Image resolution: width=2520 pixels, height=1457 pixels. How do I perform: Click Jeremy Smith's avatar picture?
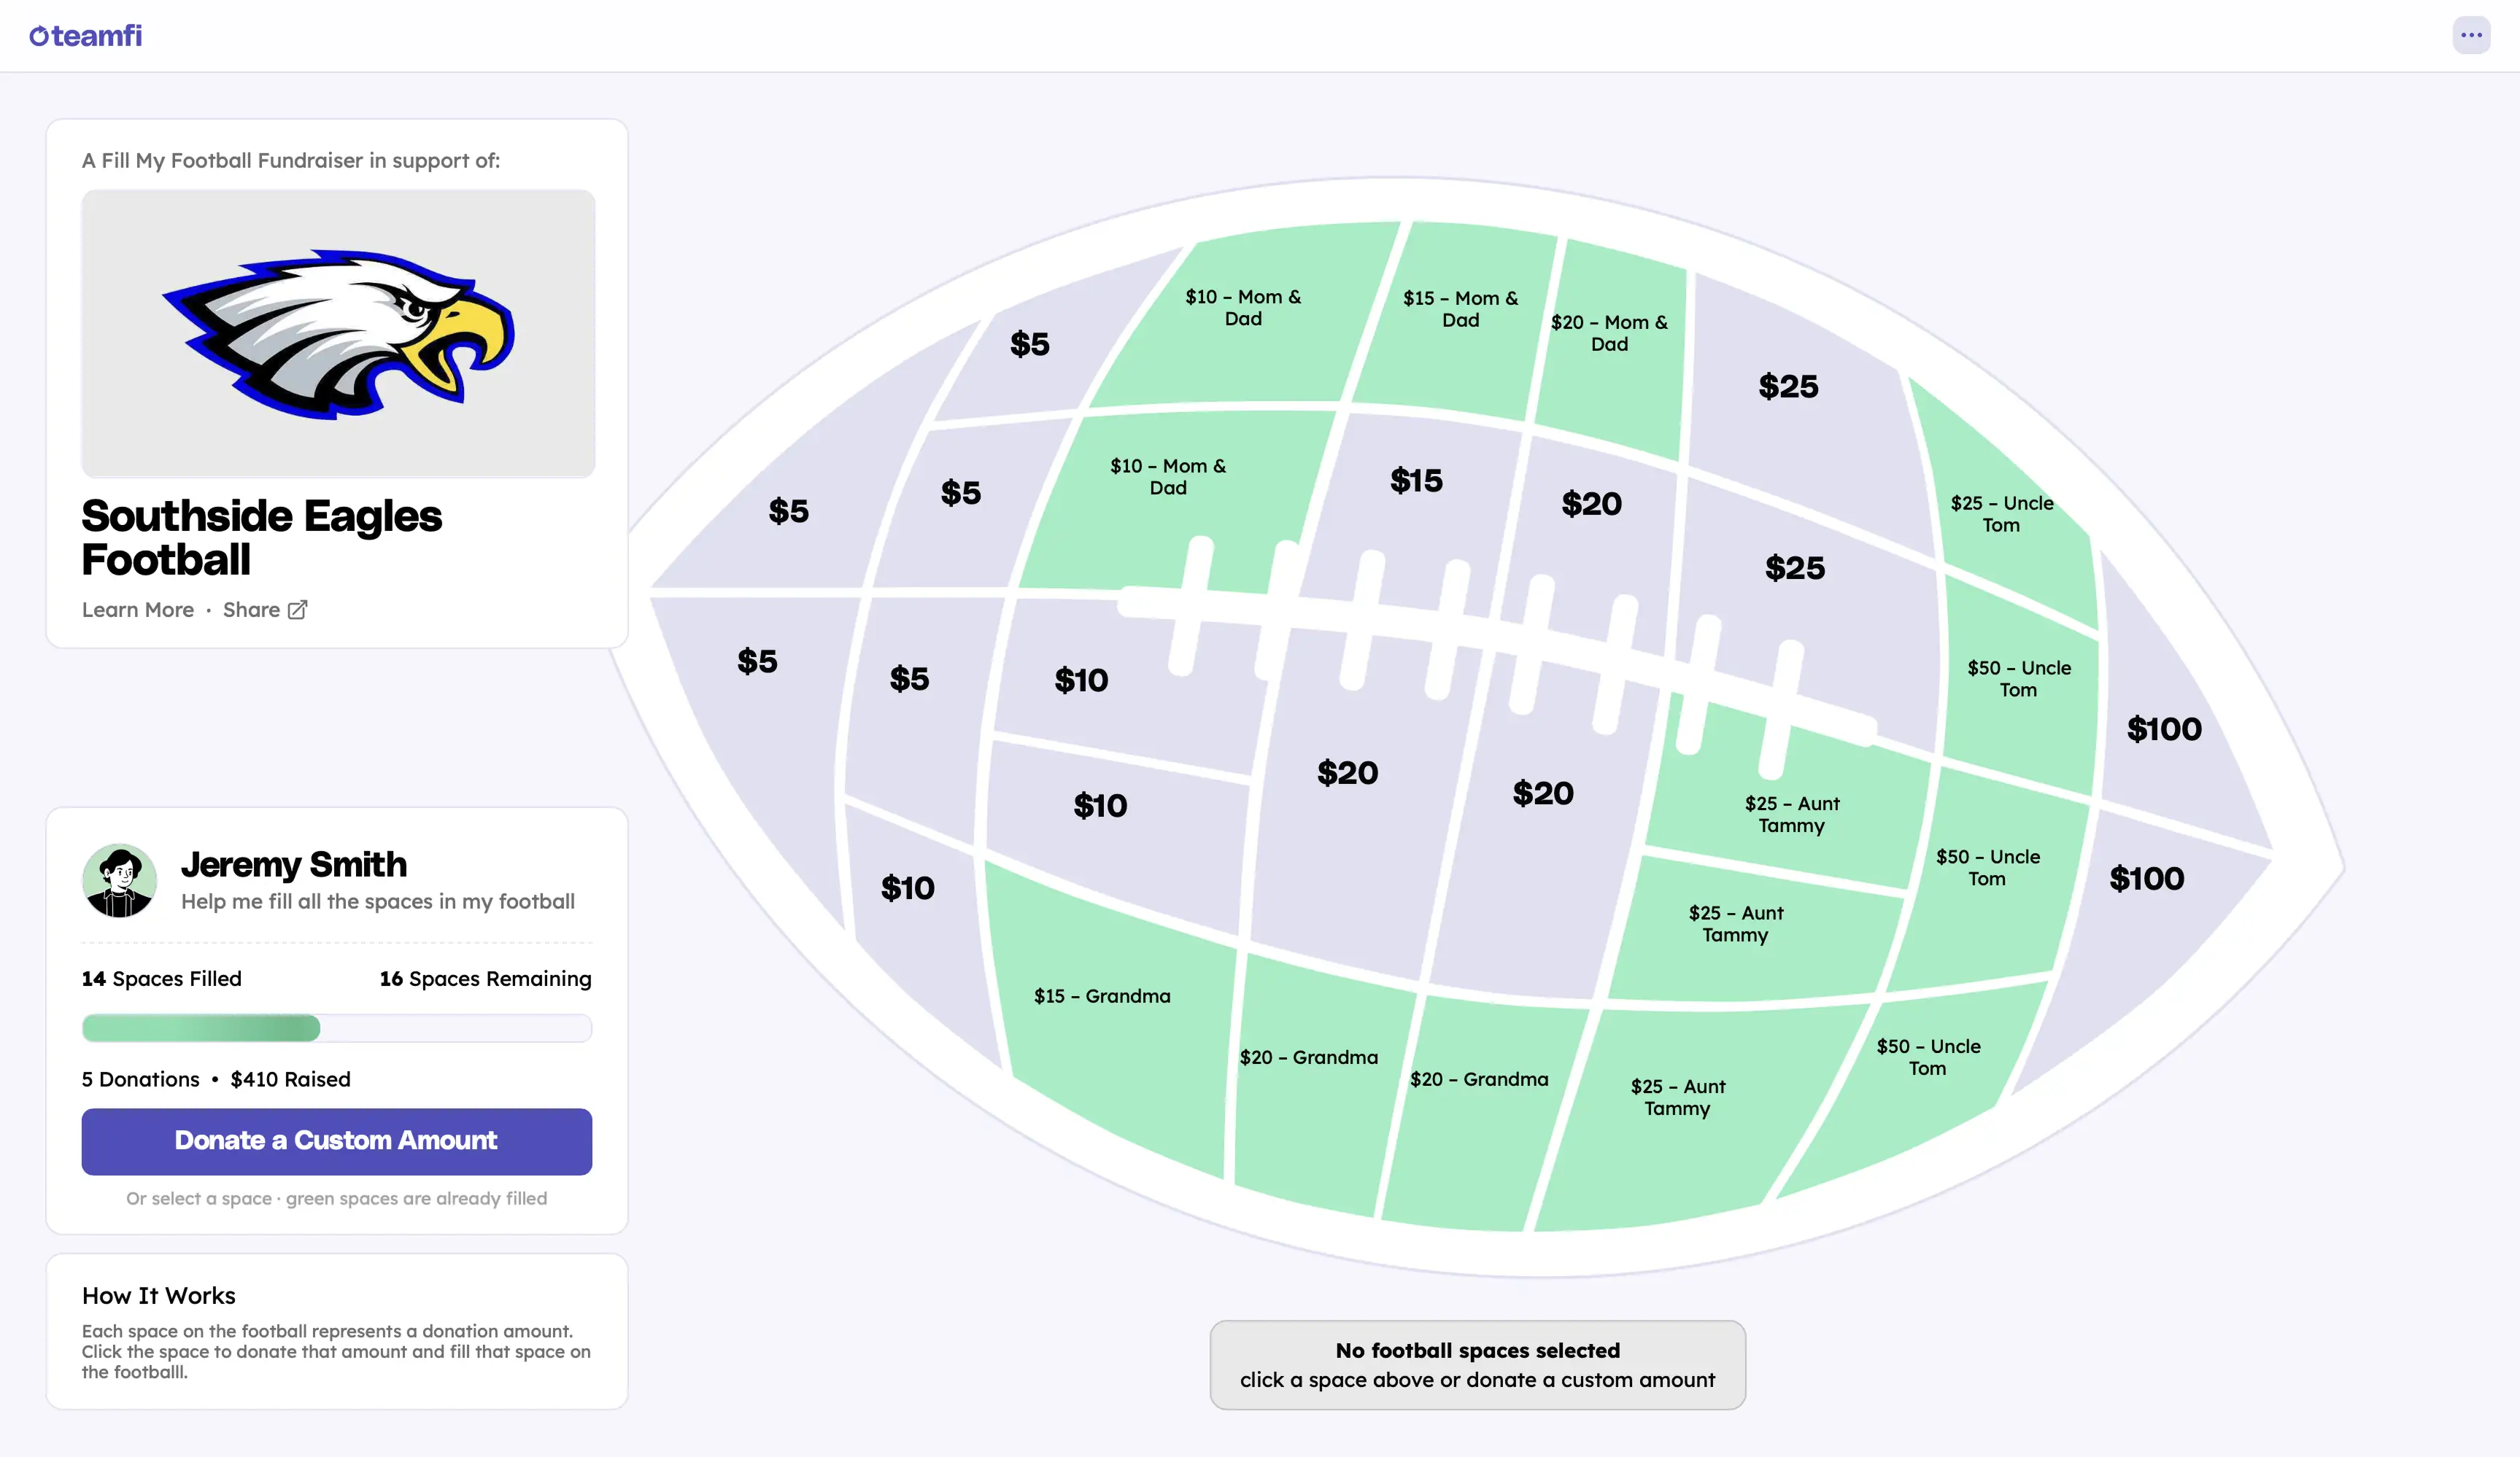tap(119, 880)
